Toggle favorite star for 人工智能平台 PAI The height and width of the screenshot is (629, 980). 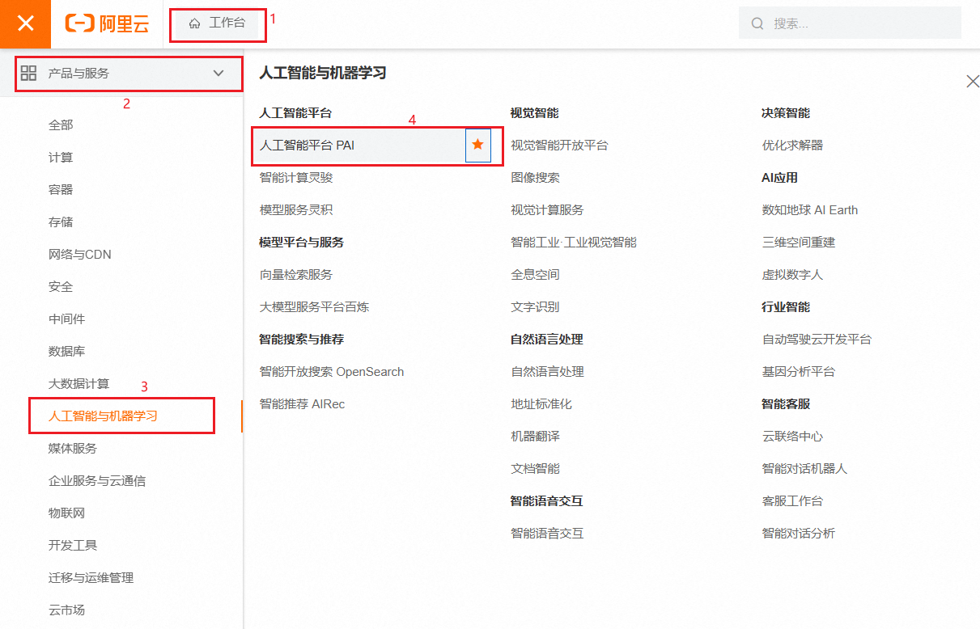click(478, 145)
